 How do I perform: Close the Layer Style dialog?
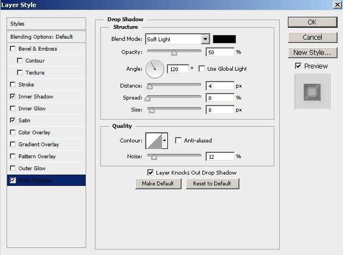pyautogui.click(x=338, y=5)
